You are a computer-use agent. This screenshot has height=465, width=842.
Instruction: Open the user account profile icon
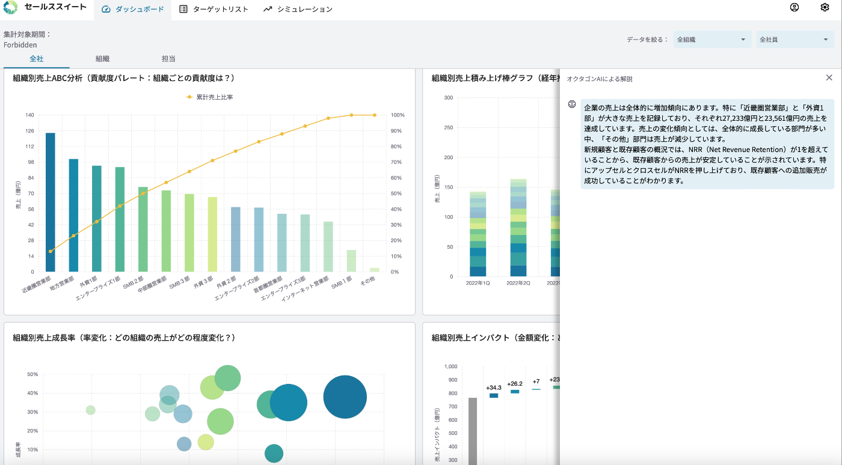click(794, 8)
